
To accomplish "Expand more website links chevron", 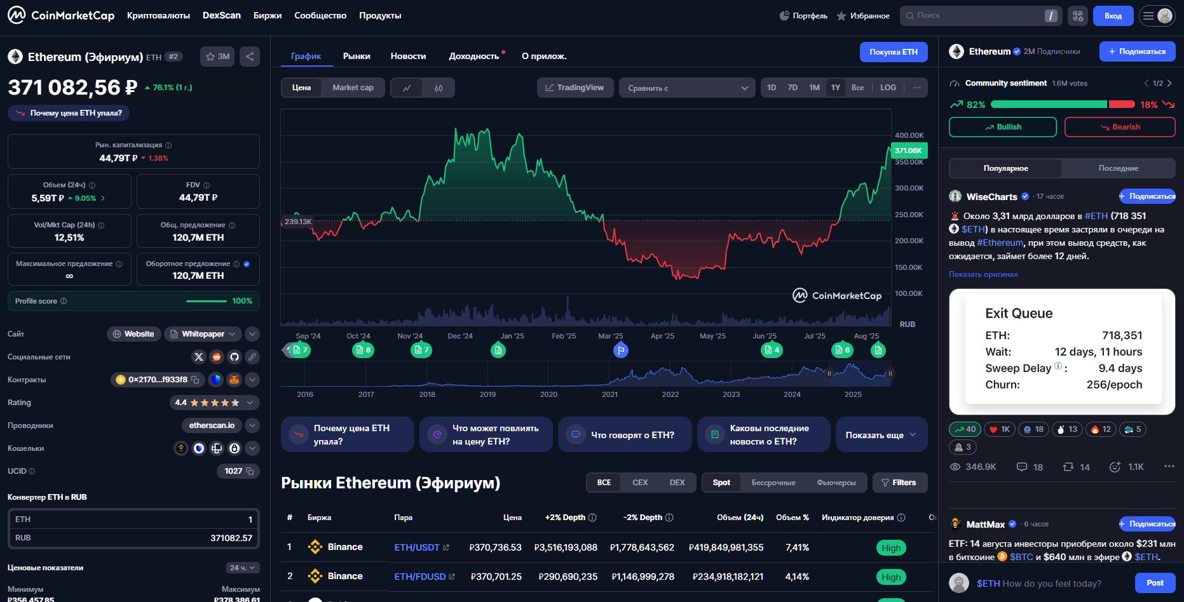I will click(x=252, y=334).
